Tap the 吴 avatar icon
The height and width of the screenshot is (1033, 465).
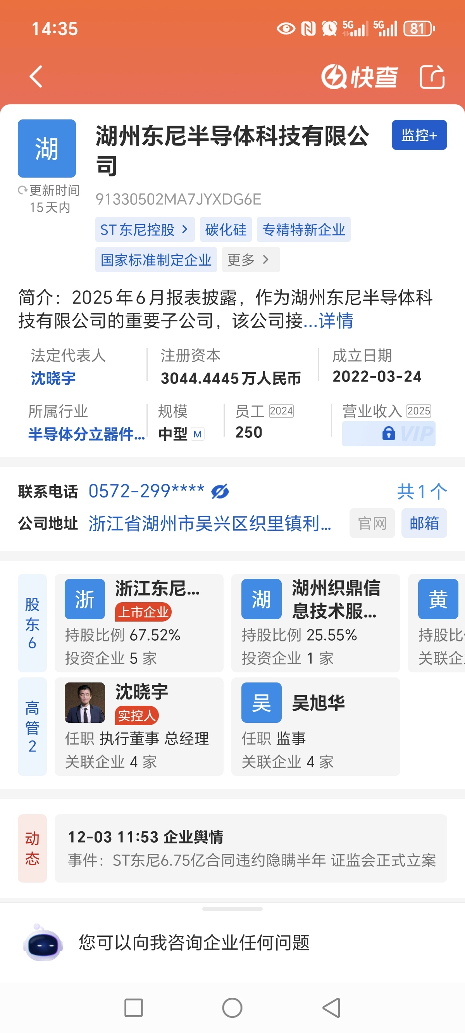pyautogui.click(x=261, y=703)
